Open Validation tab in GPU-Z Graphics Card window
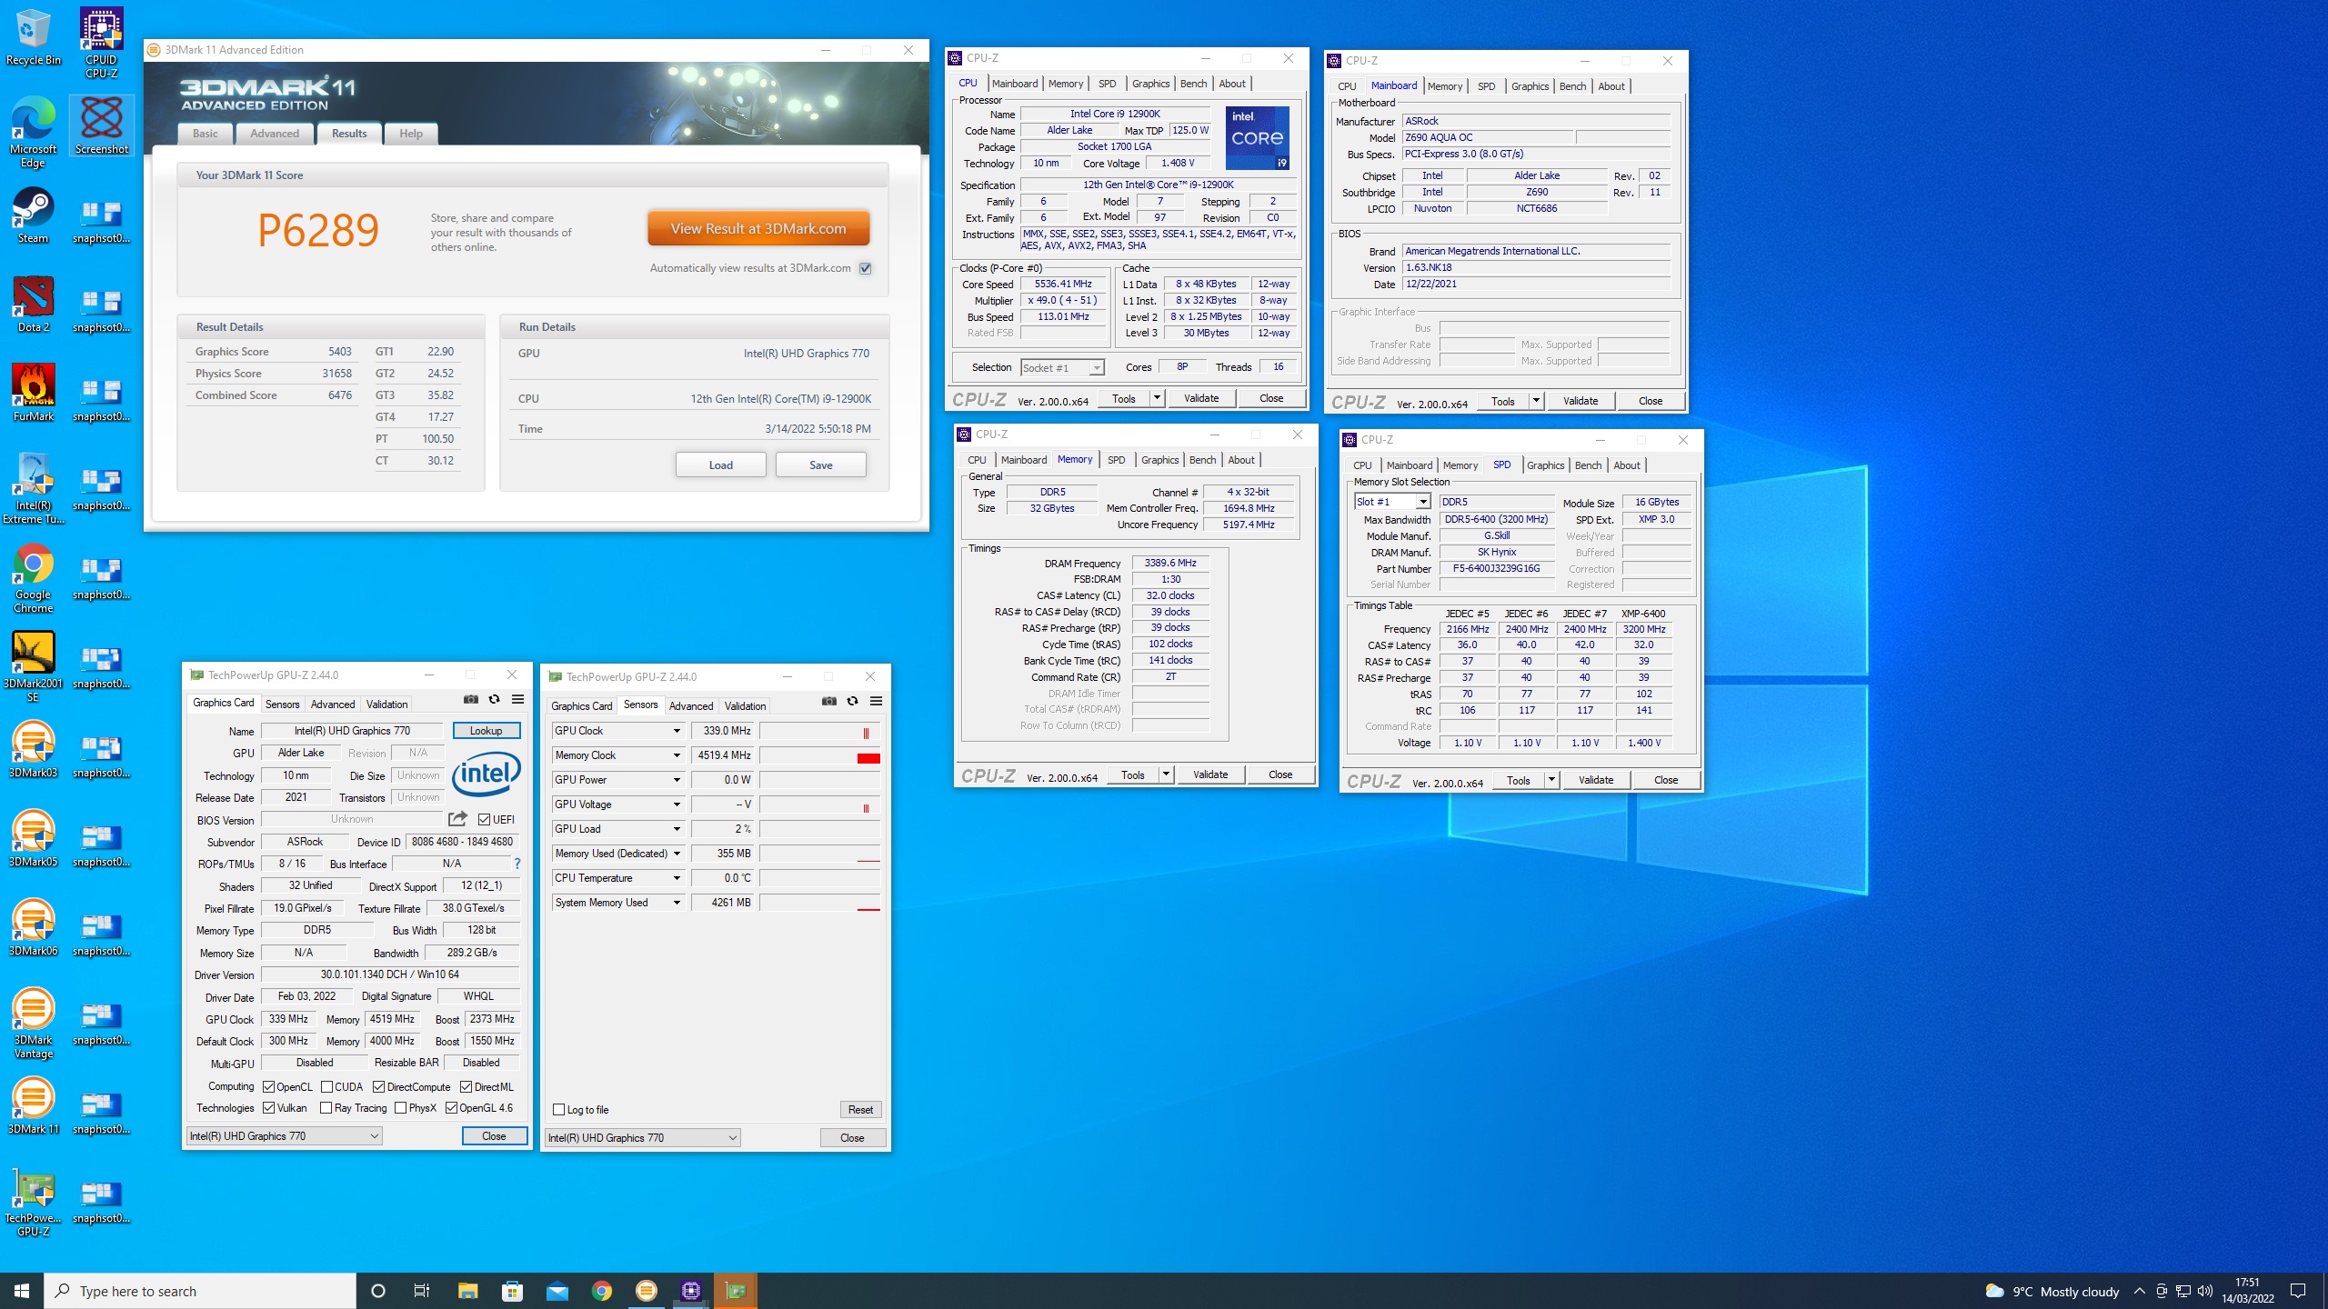This screenshot has width=2328, height=1309. pyautogui.click(x=386, y=704)
